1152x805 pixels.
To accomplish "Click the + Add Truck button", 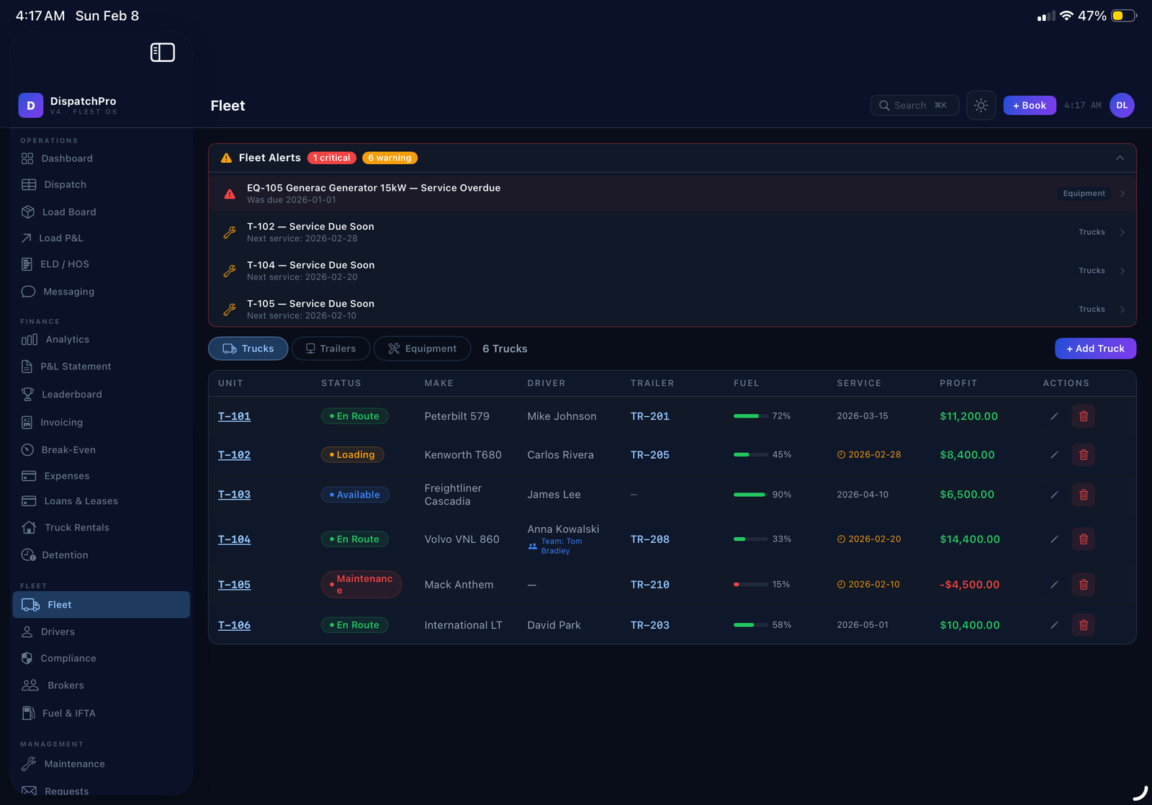I will click(1095, 348).
